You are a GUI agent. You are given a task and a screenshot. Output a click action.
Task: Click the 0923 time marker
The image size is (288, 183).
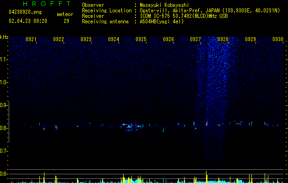click(x=86, y=39)
